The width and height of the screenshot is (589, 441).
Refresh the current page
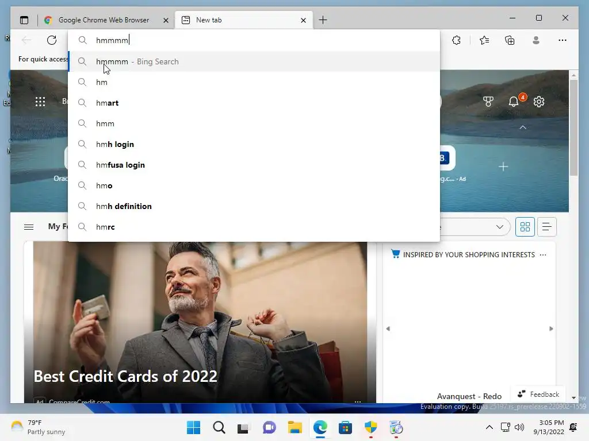click(x=52, y=40)
